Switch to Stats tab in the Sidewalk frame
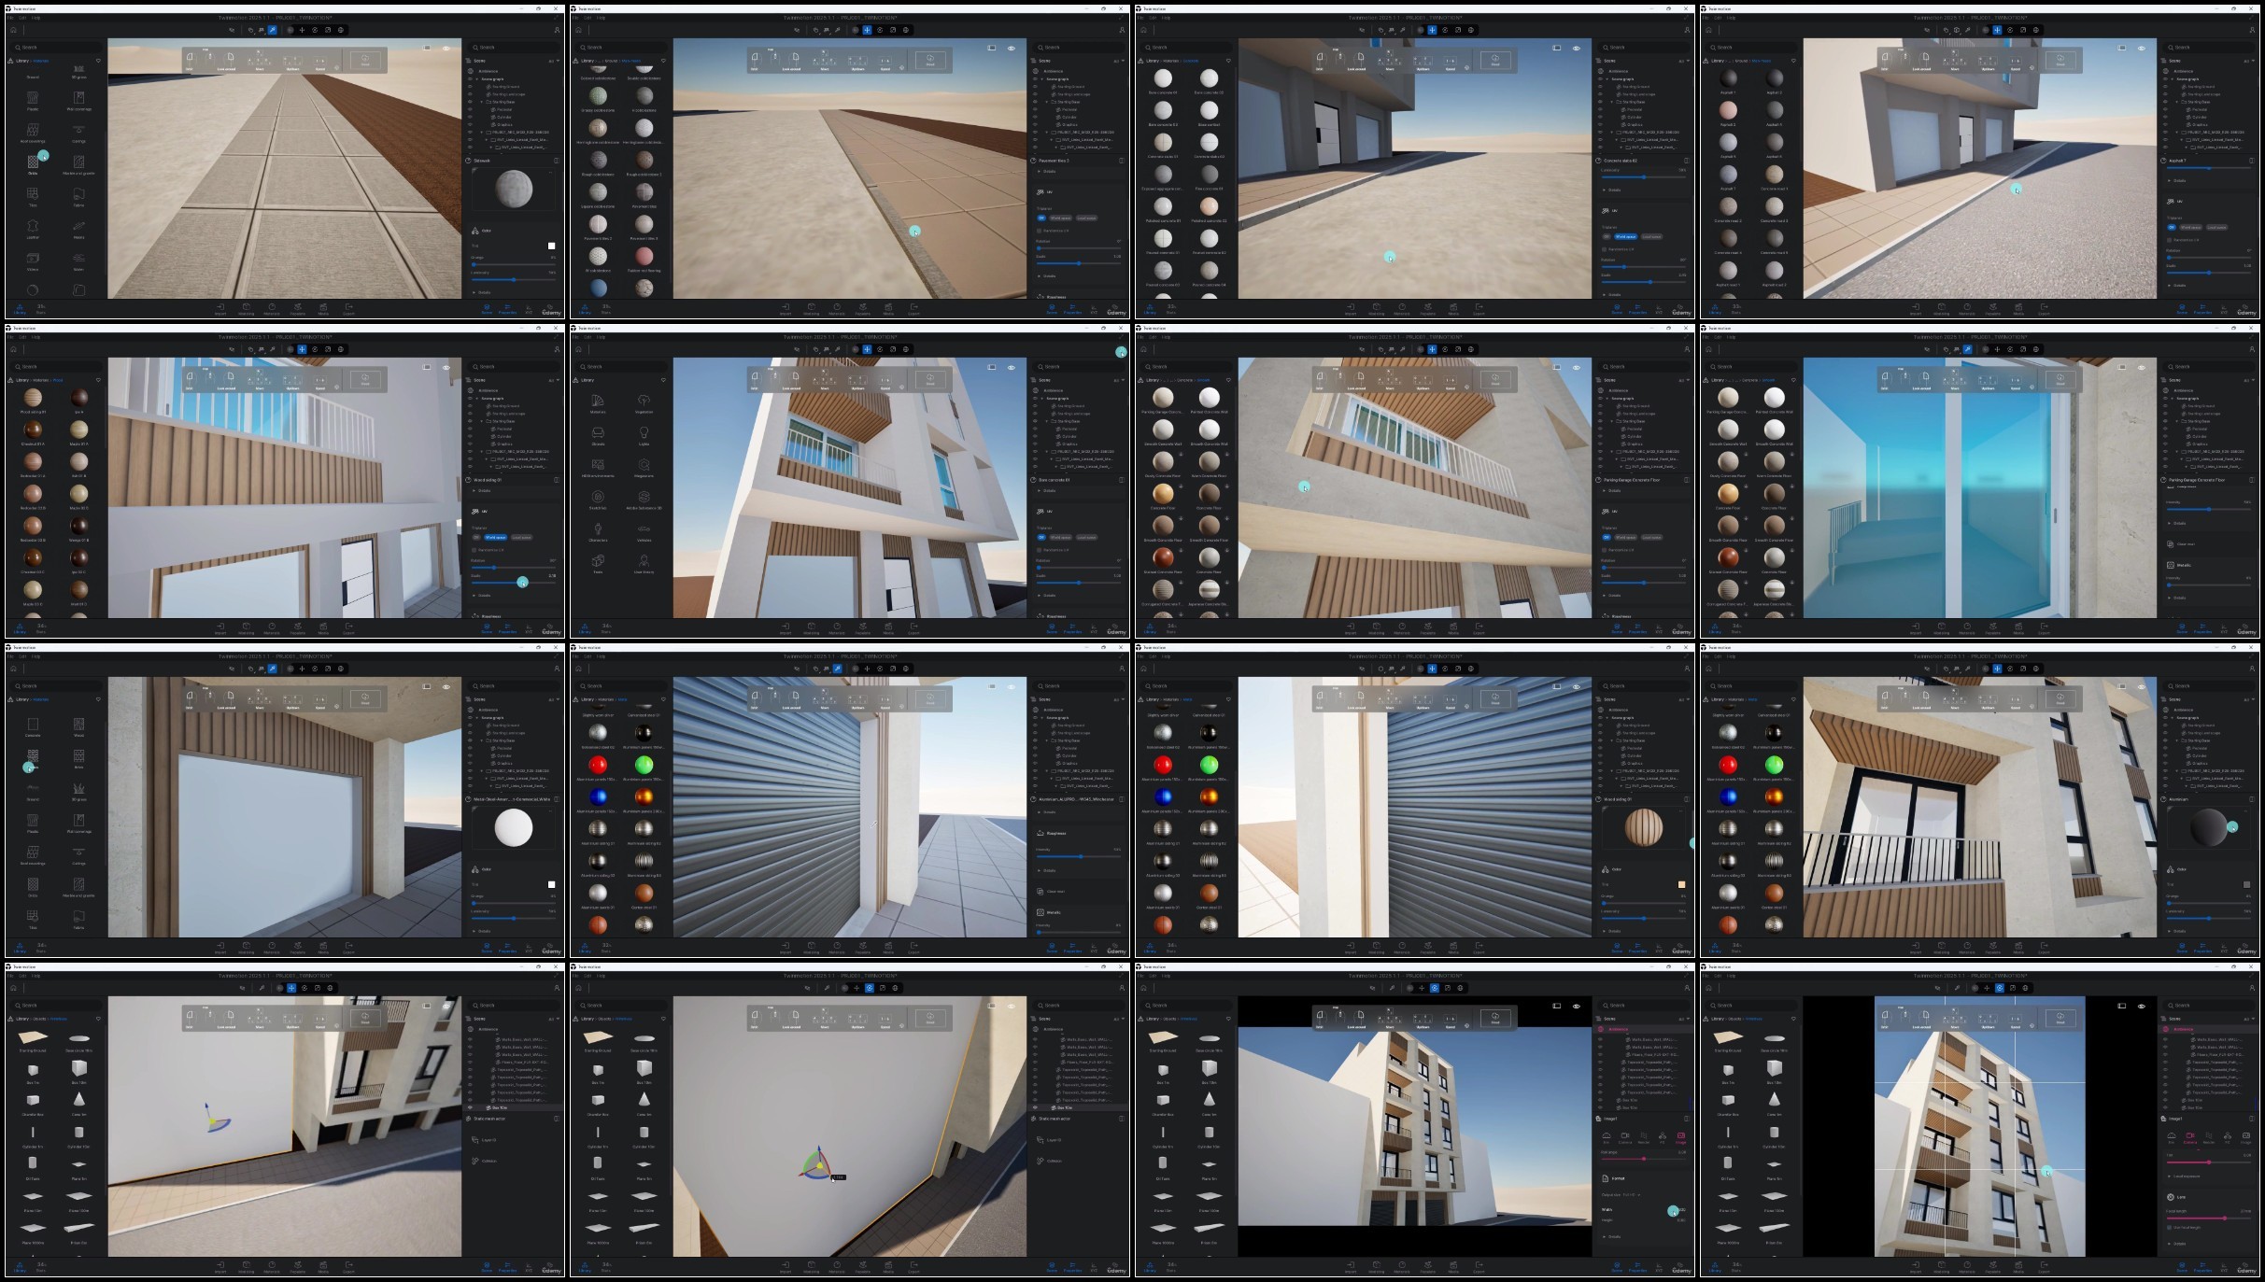Viewport: 2265px width, 1282px height. [x=41, y=308]
